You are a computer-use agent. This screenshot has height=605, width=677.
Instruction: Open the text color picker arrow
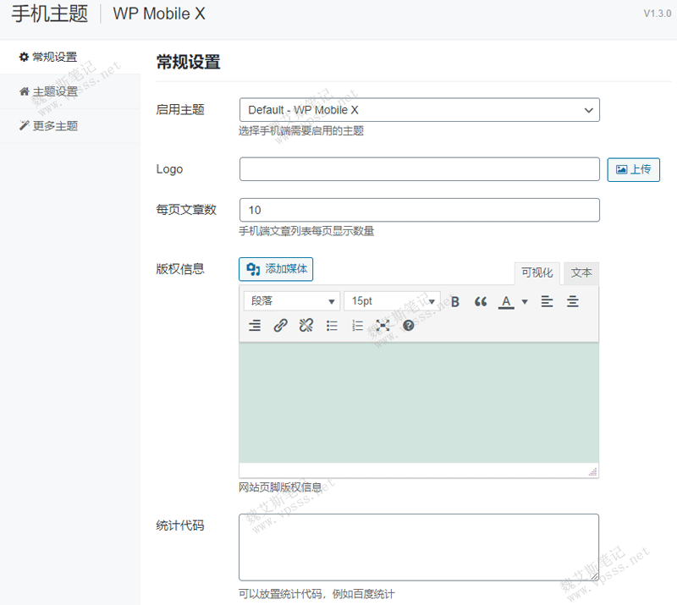525,301
